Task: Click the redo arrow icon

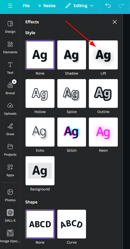Action: point(121,6)
